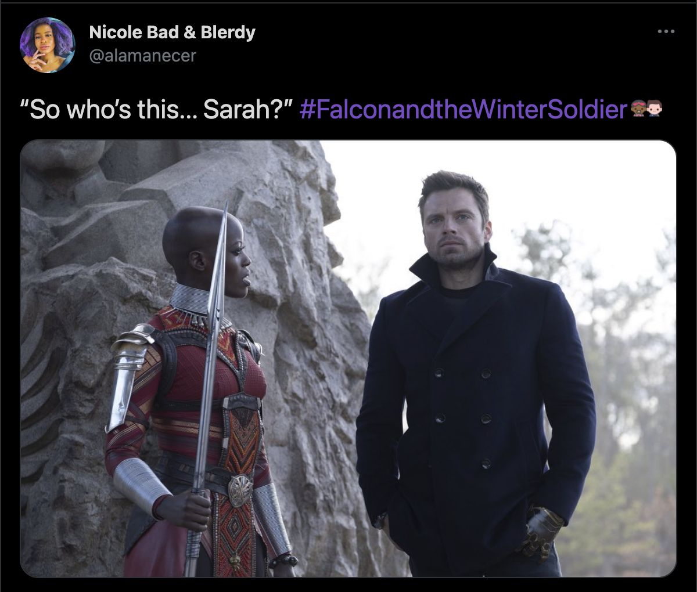Click the silver shoulder armor in the photo
Image resolution: width=697 pixels, height=592 pixels.
pos(129,371)
